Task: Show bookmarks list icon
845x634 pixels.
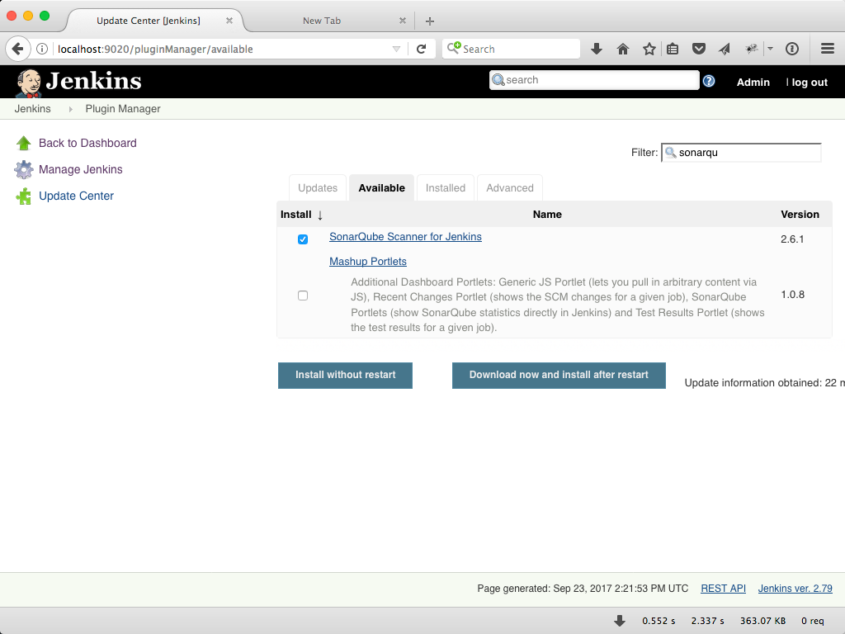Action: (673, 49)
